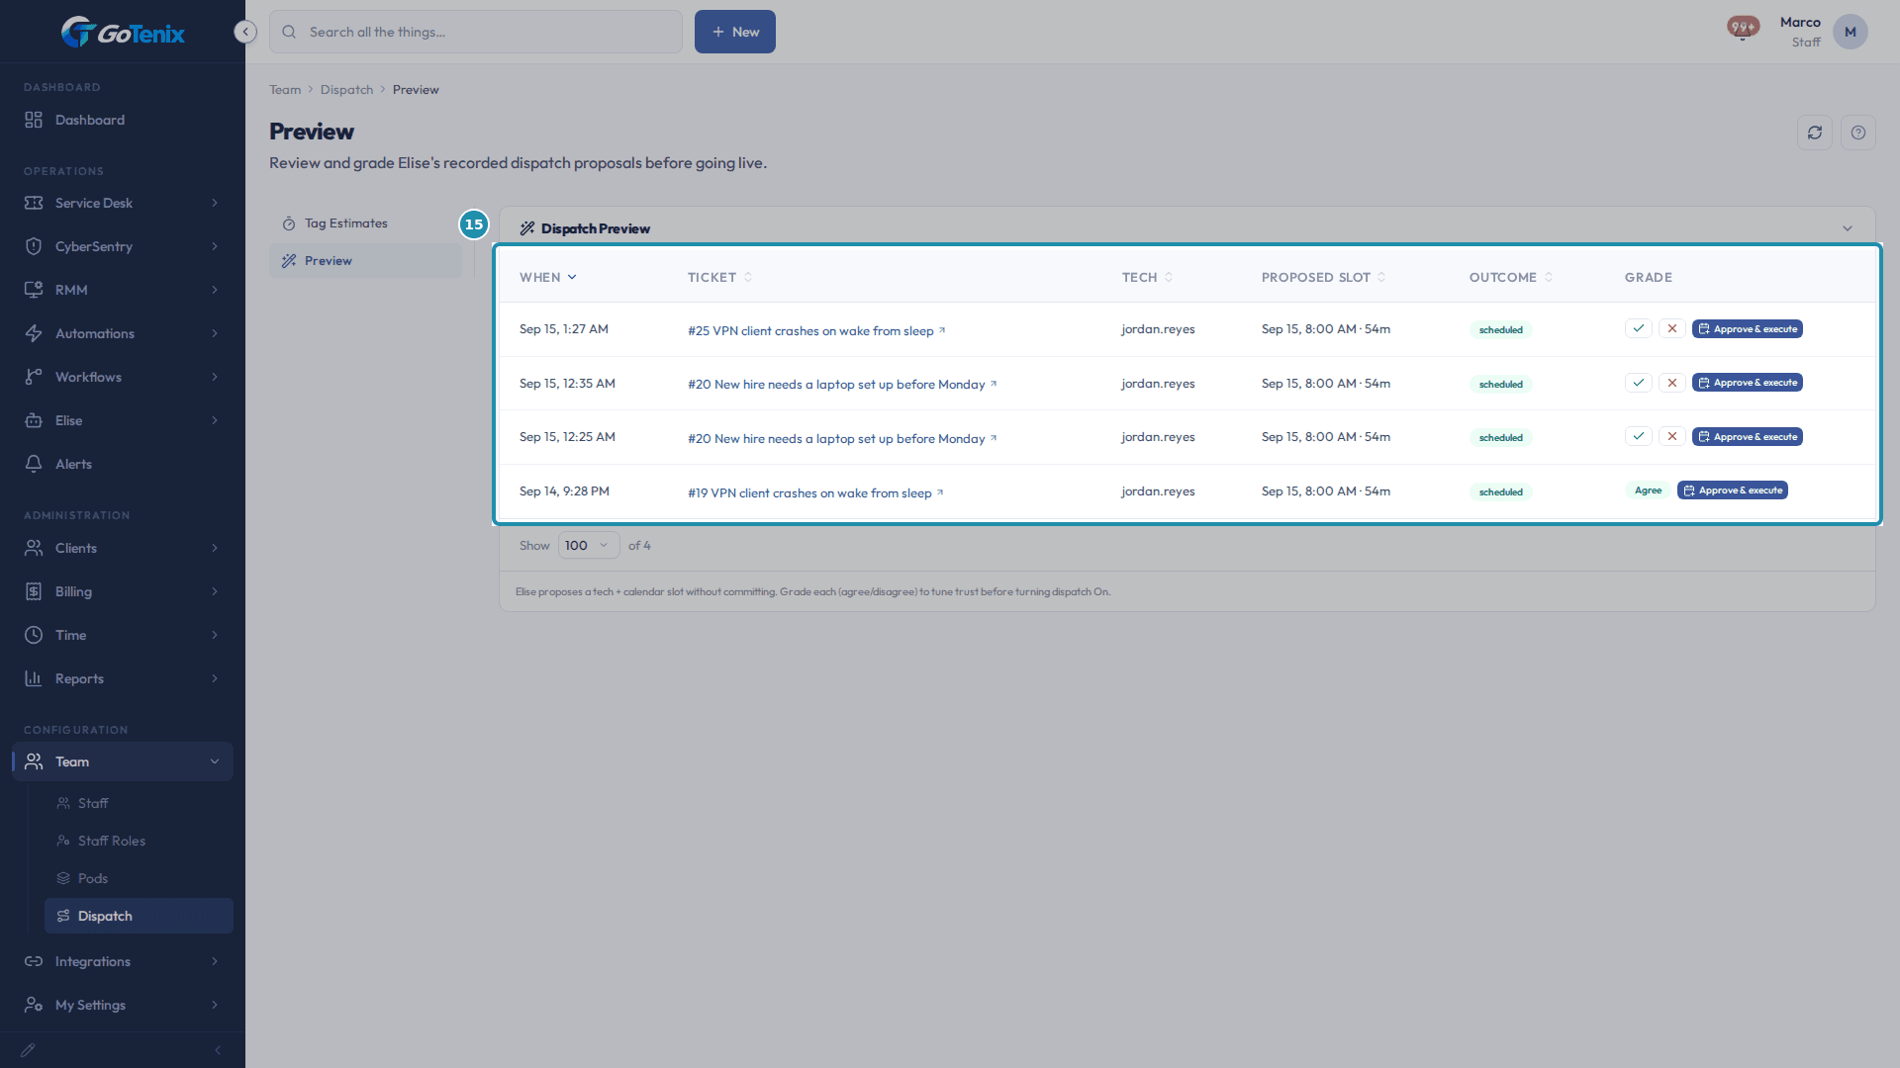This screenshot has width=1900, height=1068.
Task: Click the Agree badge in Sep 14 row
Action: [x=1648, y=490]
